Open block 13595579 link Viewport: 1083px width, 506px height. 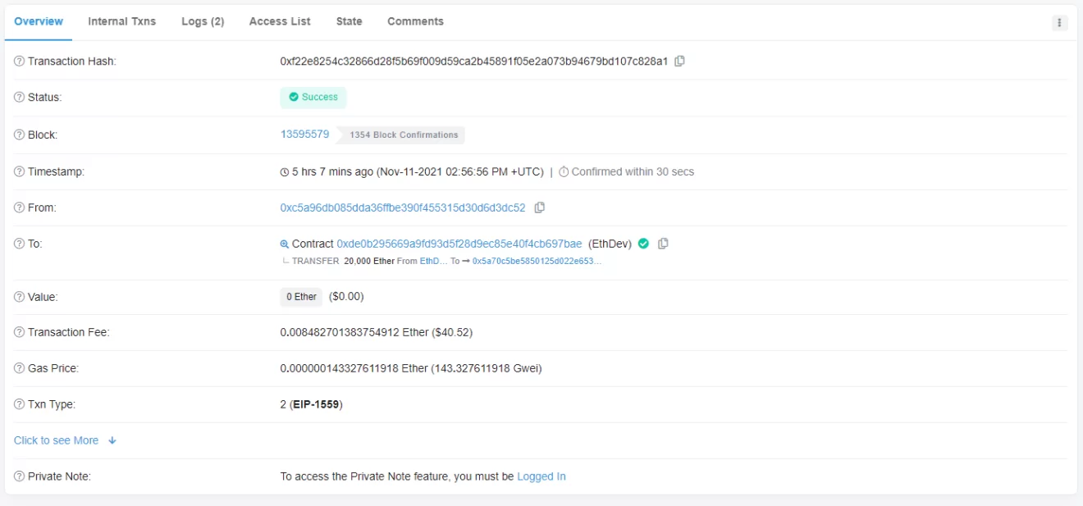coord(304,134)
